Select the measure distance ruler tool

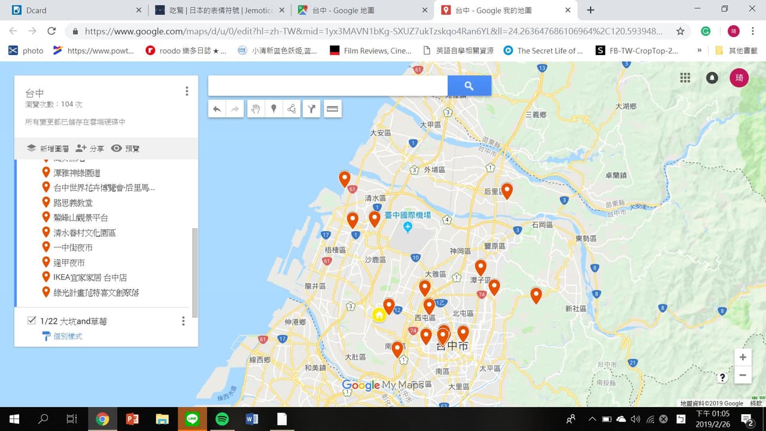pos(332,109)
